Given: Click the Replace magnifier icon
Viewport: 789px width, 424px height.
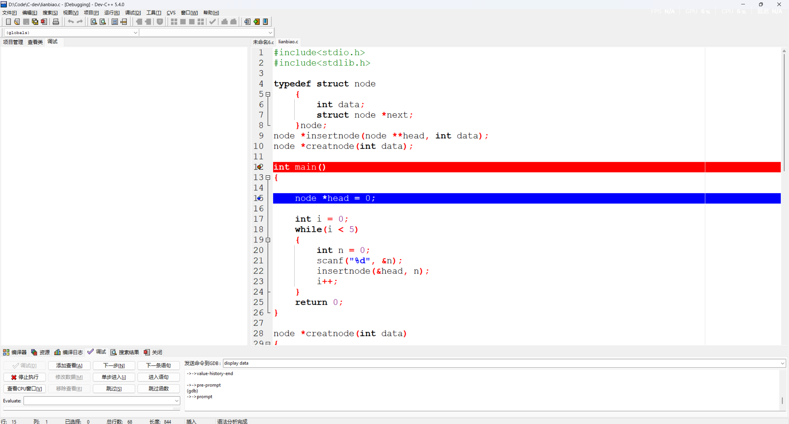Looking at the screenshot, I should pos(103,22).
